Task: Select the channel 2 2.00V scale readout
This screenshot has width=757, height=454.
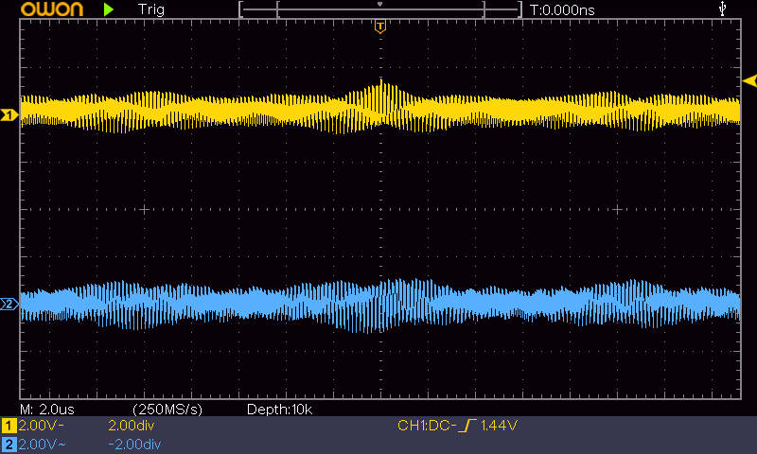Action: [x=38, y=444]
